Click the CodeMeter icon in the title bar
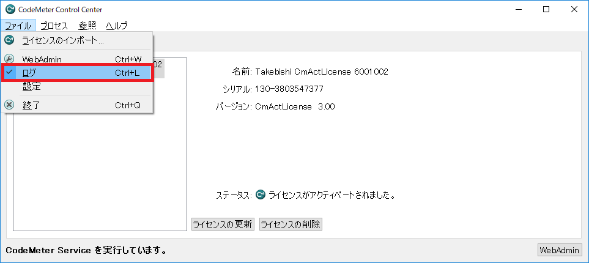Image resolution: width=589 pixels, height=263 pixels. click(9, 9)
